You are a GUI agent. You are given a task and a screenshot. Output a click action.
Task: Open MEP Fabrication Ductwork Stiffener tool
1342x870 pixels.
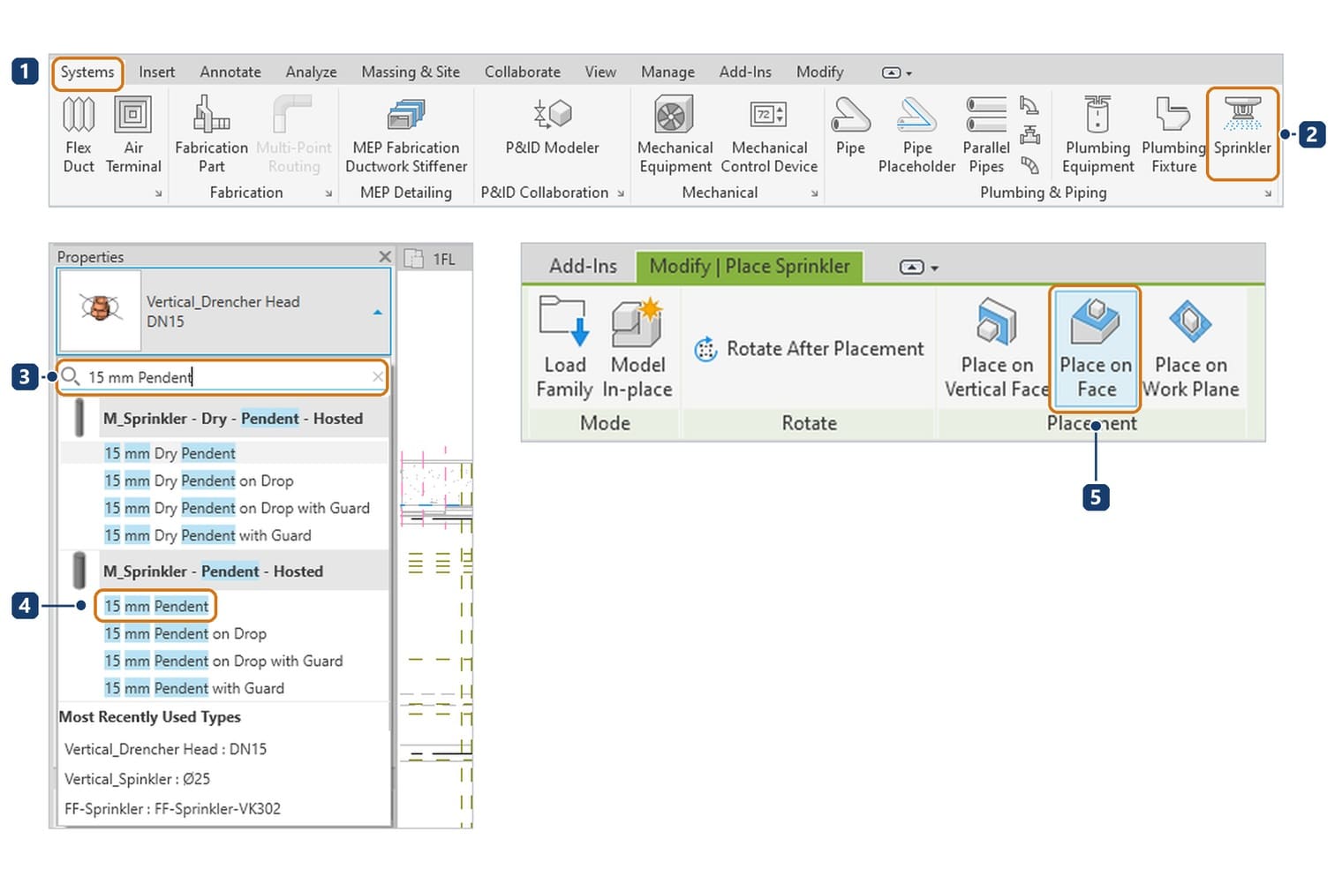[406, 134]
